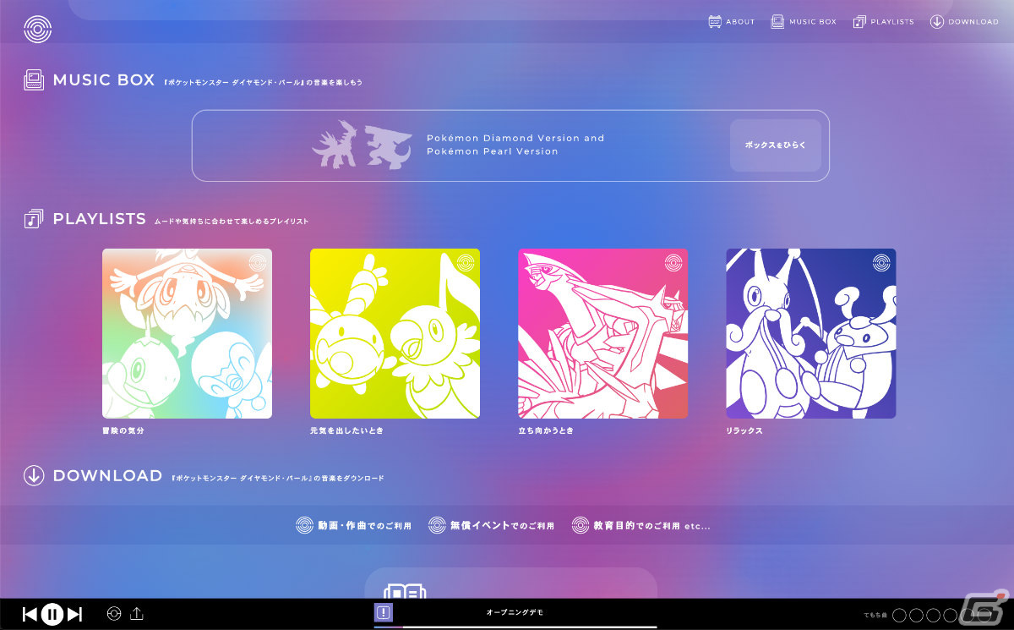1014x630 pixels.
Task: Open PLAYLISTS from the top navigation
Action: coord(883,22)
